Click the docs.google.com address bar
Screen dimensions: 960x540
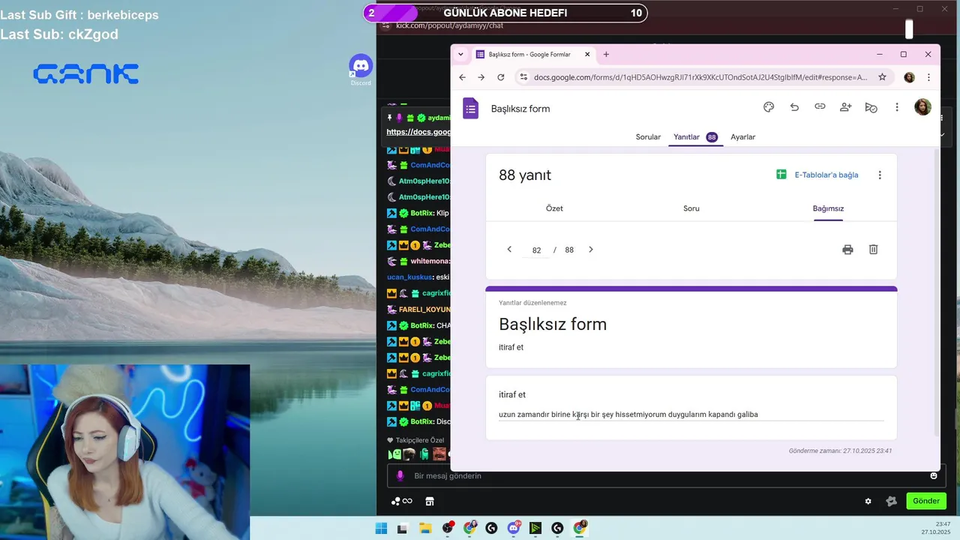[x=700, y=77]
